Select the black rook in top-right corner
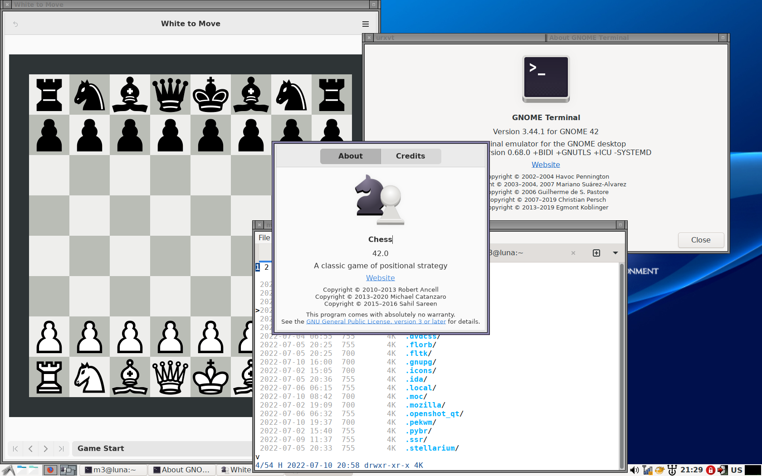This screenshot has height=476, width=762. tap(332, 94)
